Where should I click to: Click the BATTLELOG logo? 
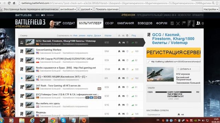tap(23, 15)
